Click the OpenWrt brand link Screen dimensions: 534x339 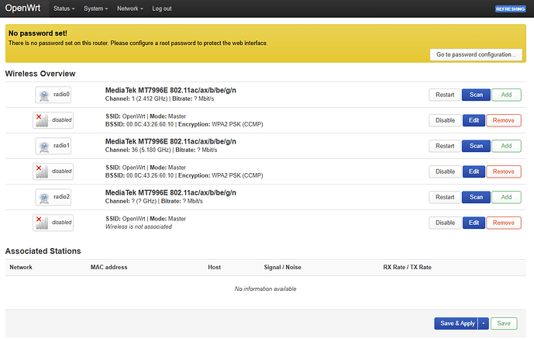(22, 9)
